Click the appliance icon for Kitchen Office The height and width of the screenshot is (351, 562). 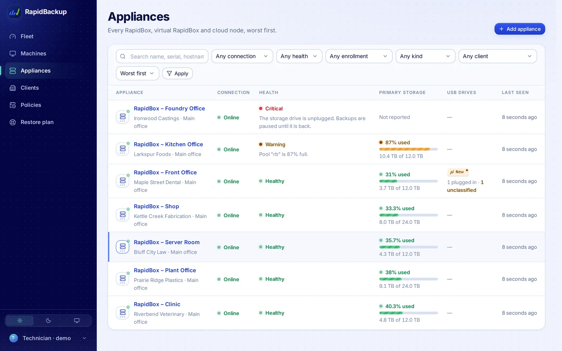123,149
